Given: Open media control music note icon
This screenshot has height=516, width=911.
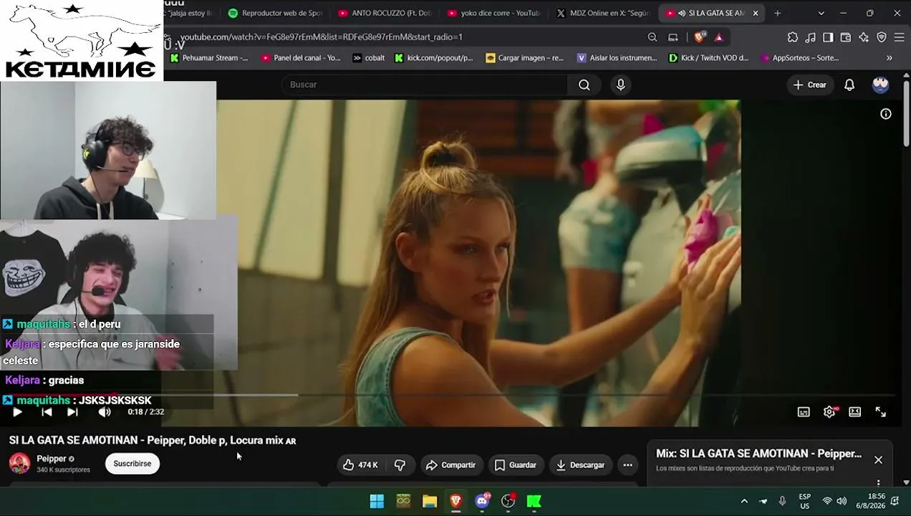Looking at the screenshot, I should pyautogui.click(x=811, y=37).
